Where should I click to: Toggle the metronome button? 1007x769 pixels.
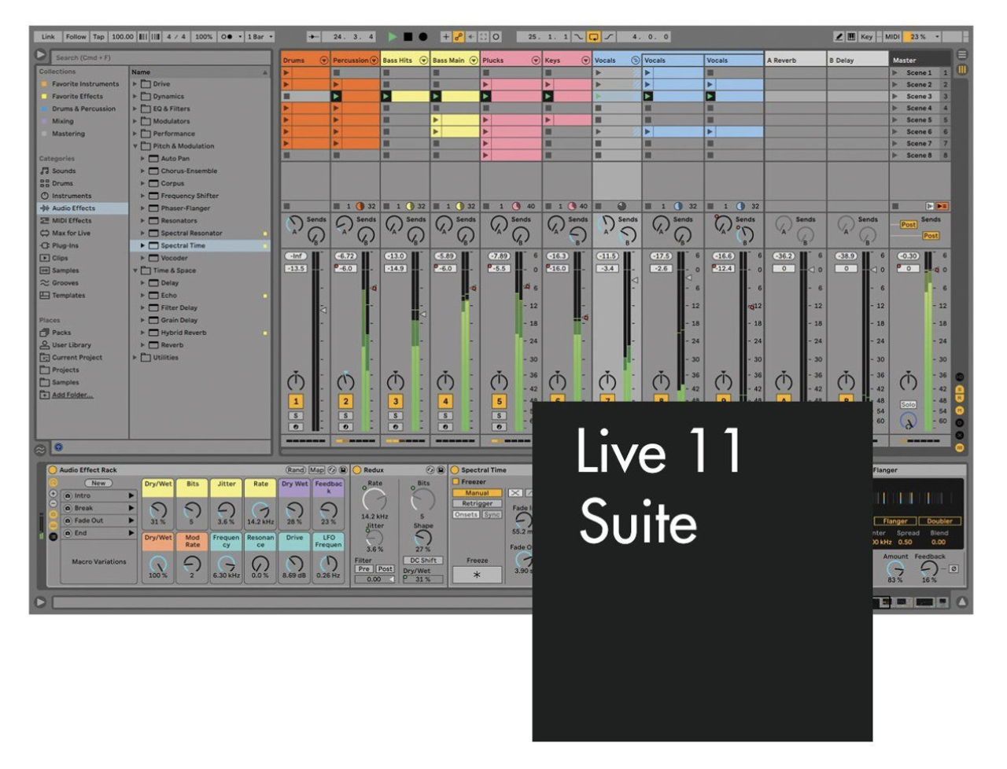[229, 36]
